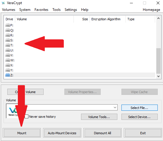Viewport: 163px width, 141px height.
Task: Select the X: drive icon
Action: click(8, 65)
